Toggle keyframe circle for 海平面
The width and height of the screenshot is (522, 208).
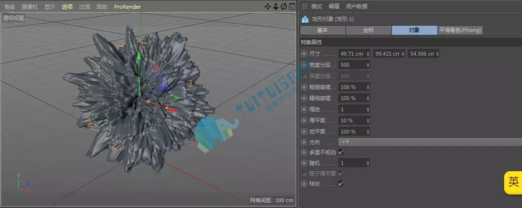304,120
